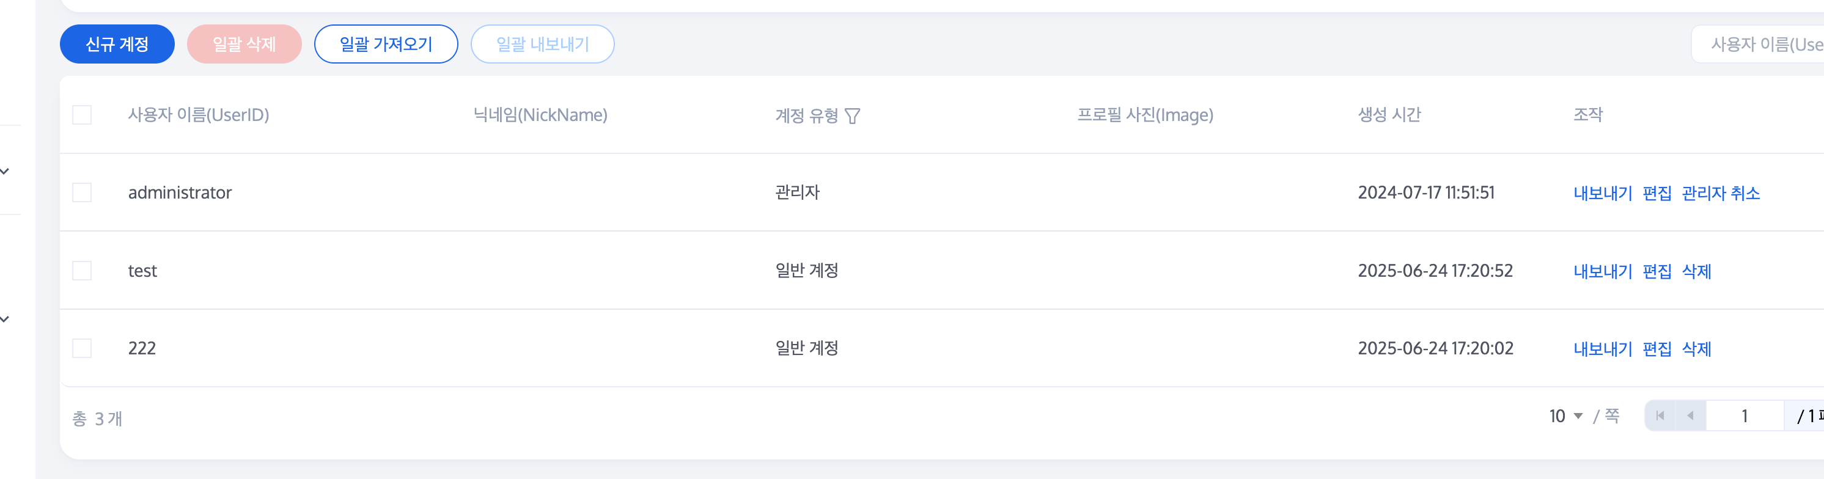Image resolution: width=1824 pixels, height=479 pixels.
Task: Select the test user checkbox
Action: [x=82, y=270]
